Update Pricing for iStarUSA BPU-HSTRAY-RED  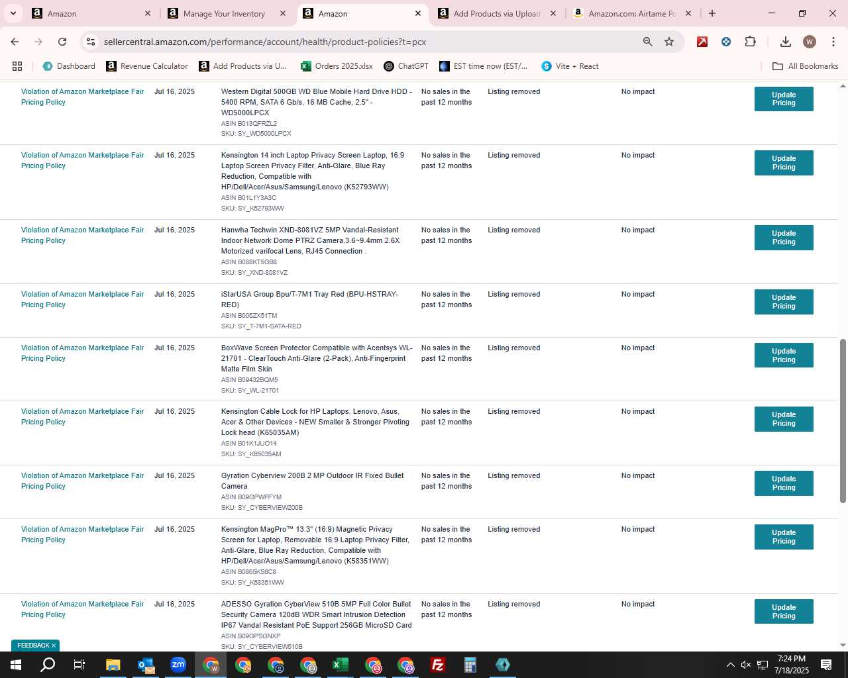(x=784, y=302)
